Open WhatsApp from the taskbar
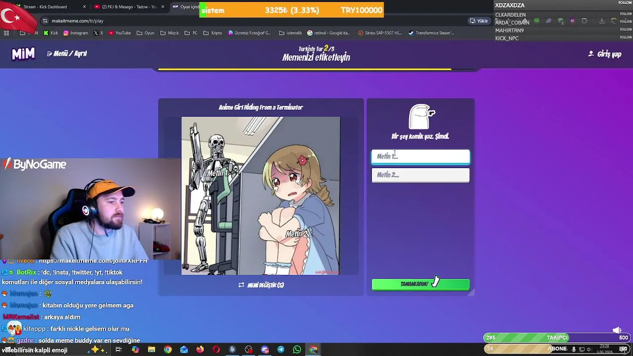The height and width of the screenshot is (356, 633). (297, 350)
